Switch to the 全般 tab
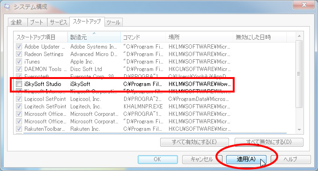318x171 pixels. (x=17, y=22)
